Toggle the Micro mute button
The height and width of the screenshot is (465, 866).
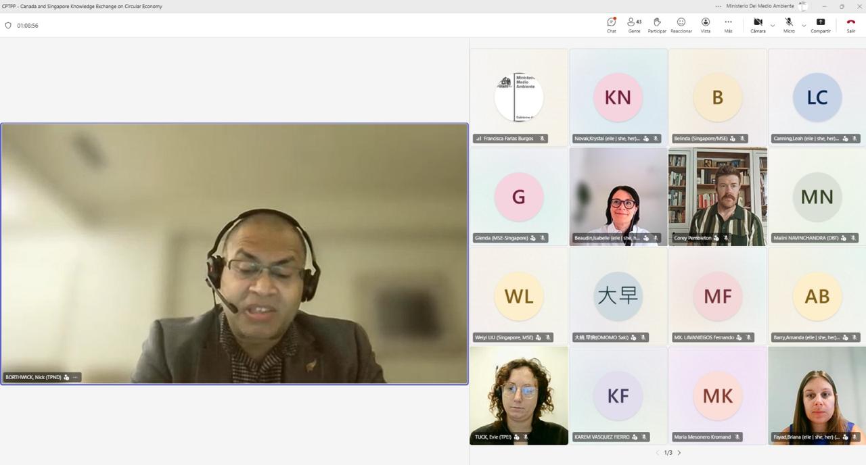tap(789, 25)
